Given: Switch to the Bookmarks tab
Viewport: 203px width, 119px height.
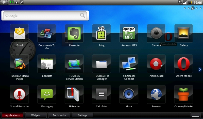Looking at the screenshot, I should click(59, 115).
